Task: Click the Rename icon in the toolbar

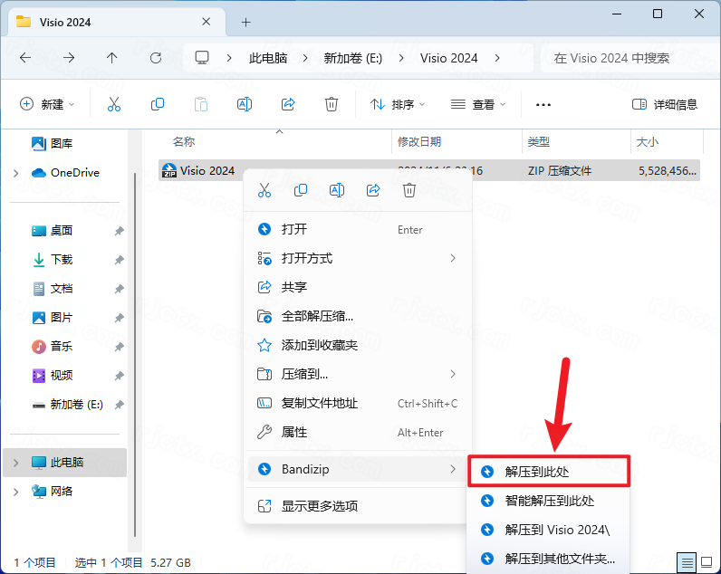Action: [245, 104]
